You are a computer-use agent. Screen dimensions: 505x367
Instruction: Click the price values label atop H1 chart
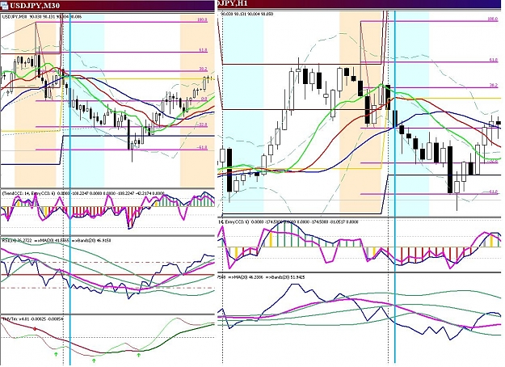tap(248, 15)
